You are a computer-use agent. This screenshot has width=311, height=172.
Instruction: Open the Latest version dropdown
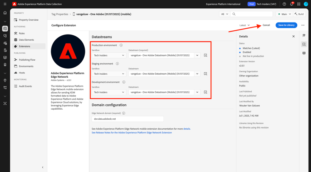tap(244, 25)
